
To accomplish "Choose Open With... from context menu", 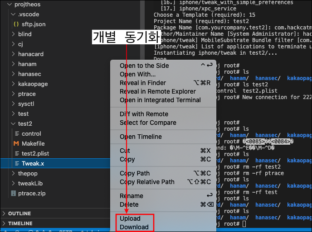I will pos(163,74).
